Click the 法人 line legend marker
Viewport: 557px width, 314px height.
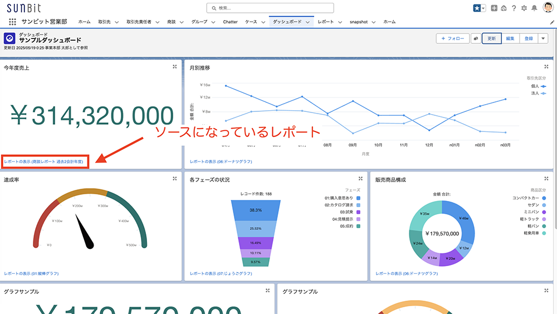(544, 94)
